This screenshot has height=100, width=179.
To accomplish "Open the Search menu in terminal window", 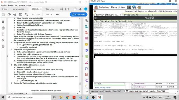I will tap(114, 21).
